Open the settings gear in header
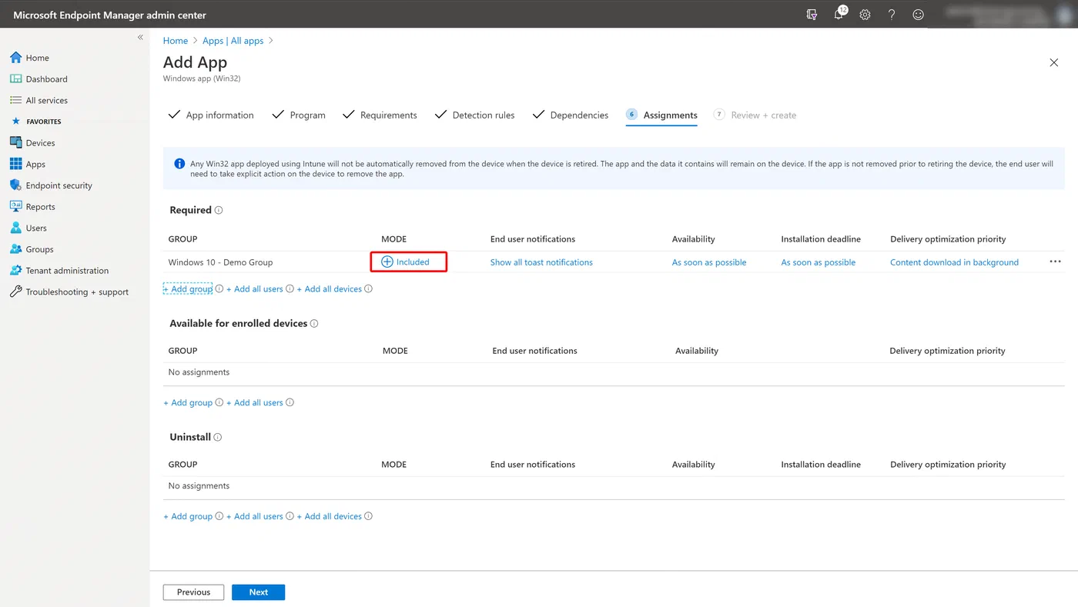Screen dimensions: 1078x607 (865, 15)
